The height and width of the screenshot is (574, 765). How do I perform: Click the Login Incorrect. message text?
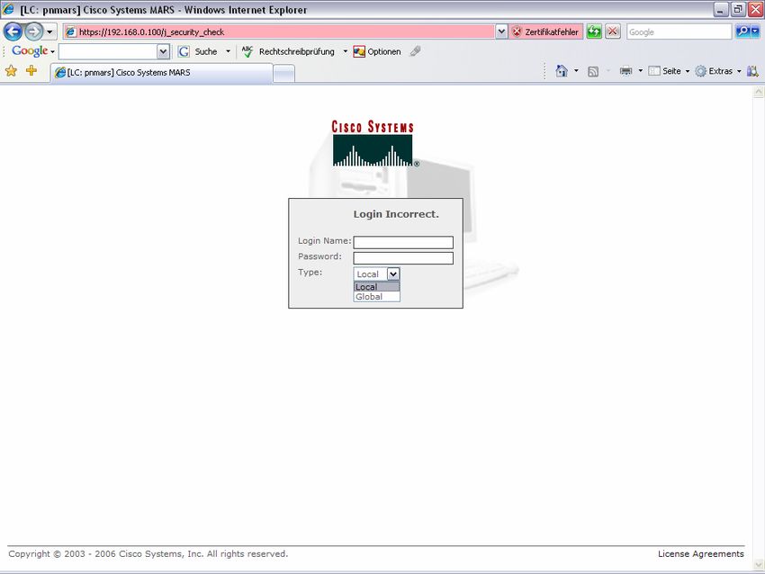click(x=396, y=214)
